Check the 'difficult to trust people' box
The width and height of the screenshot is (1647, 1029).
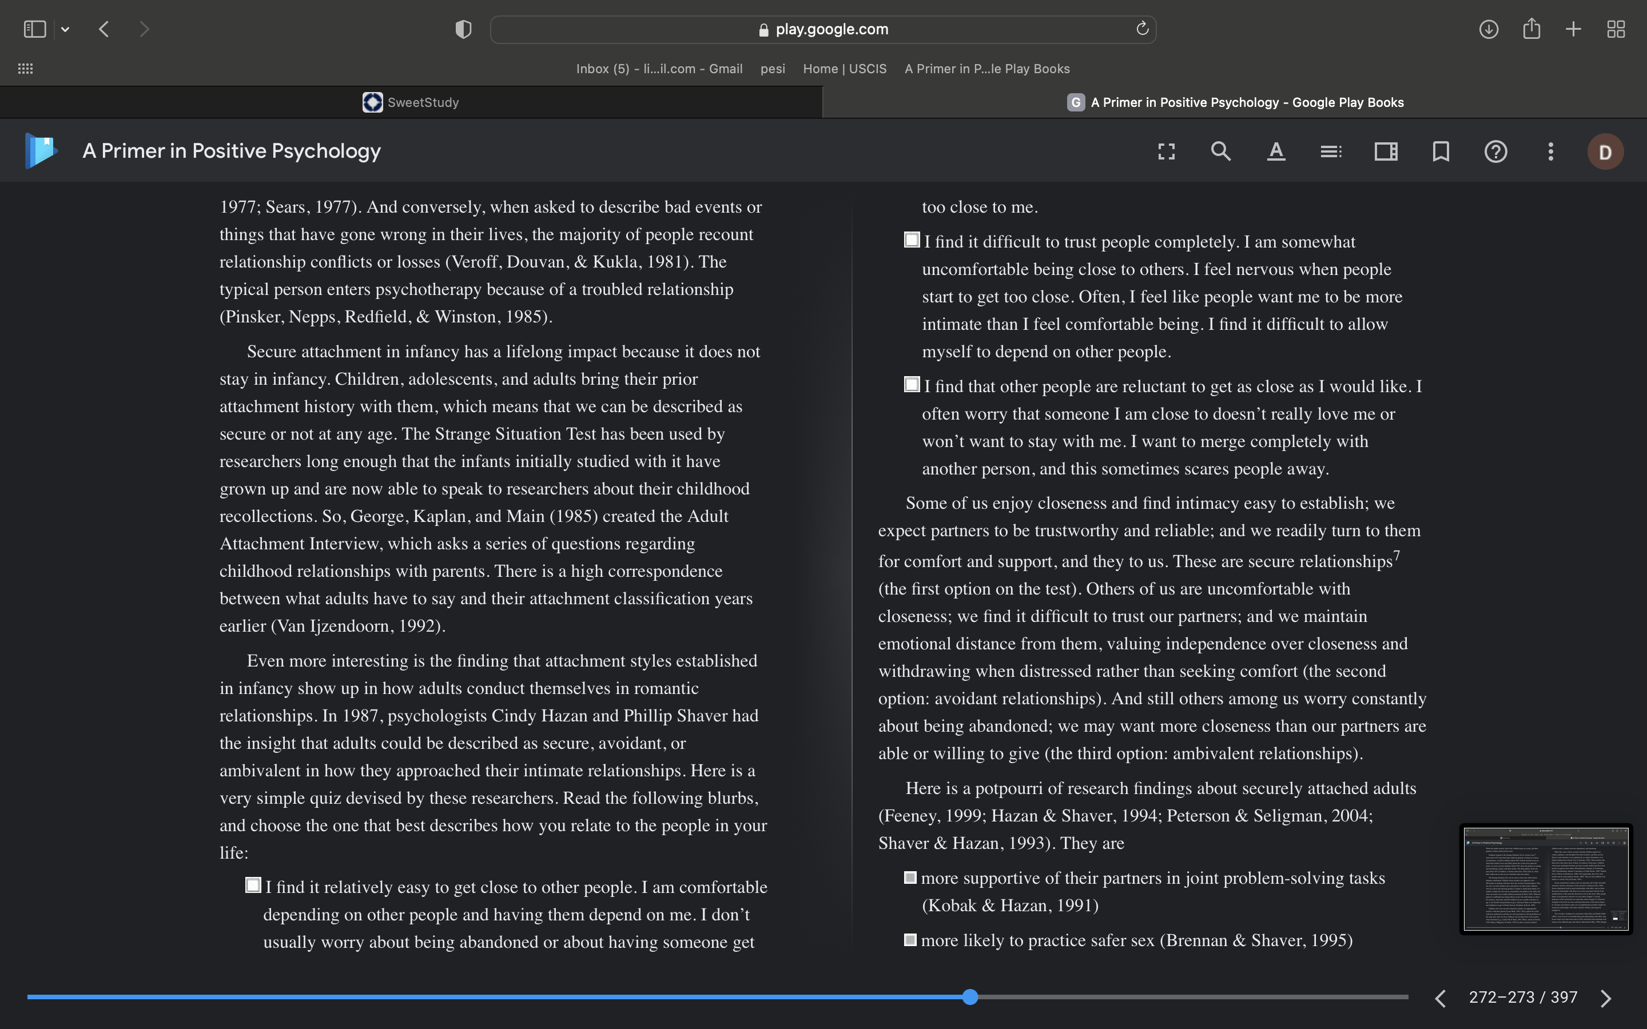click(912, 240)
